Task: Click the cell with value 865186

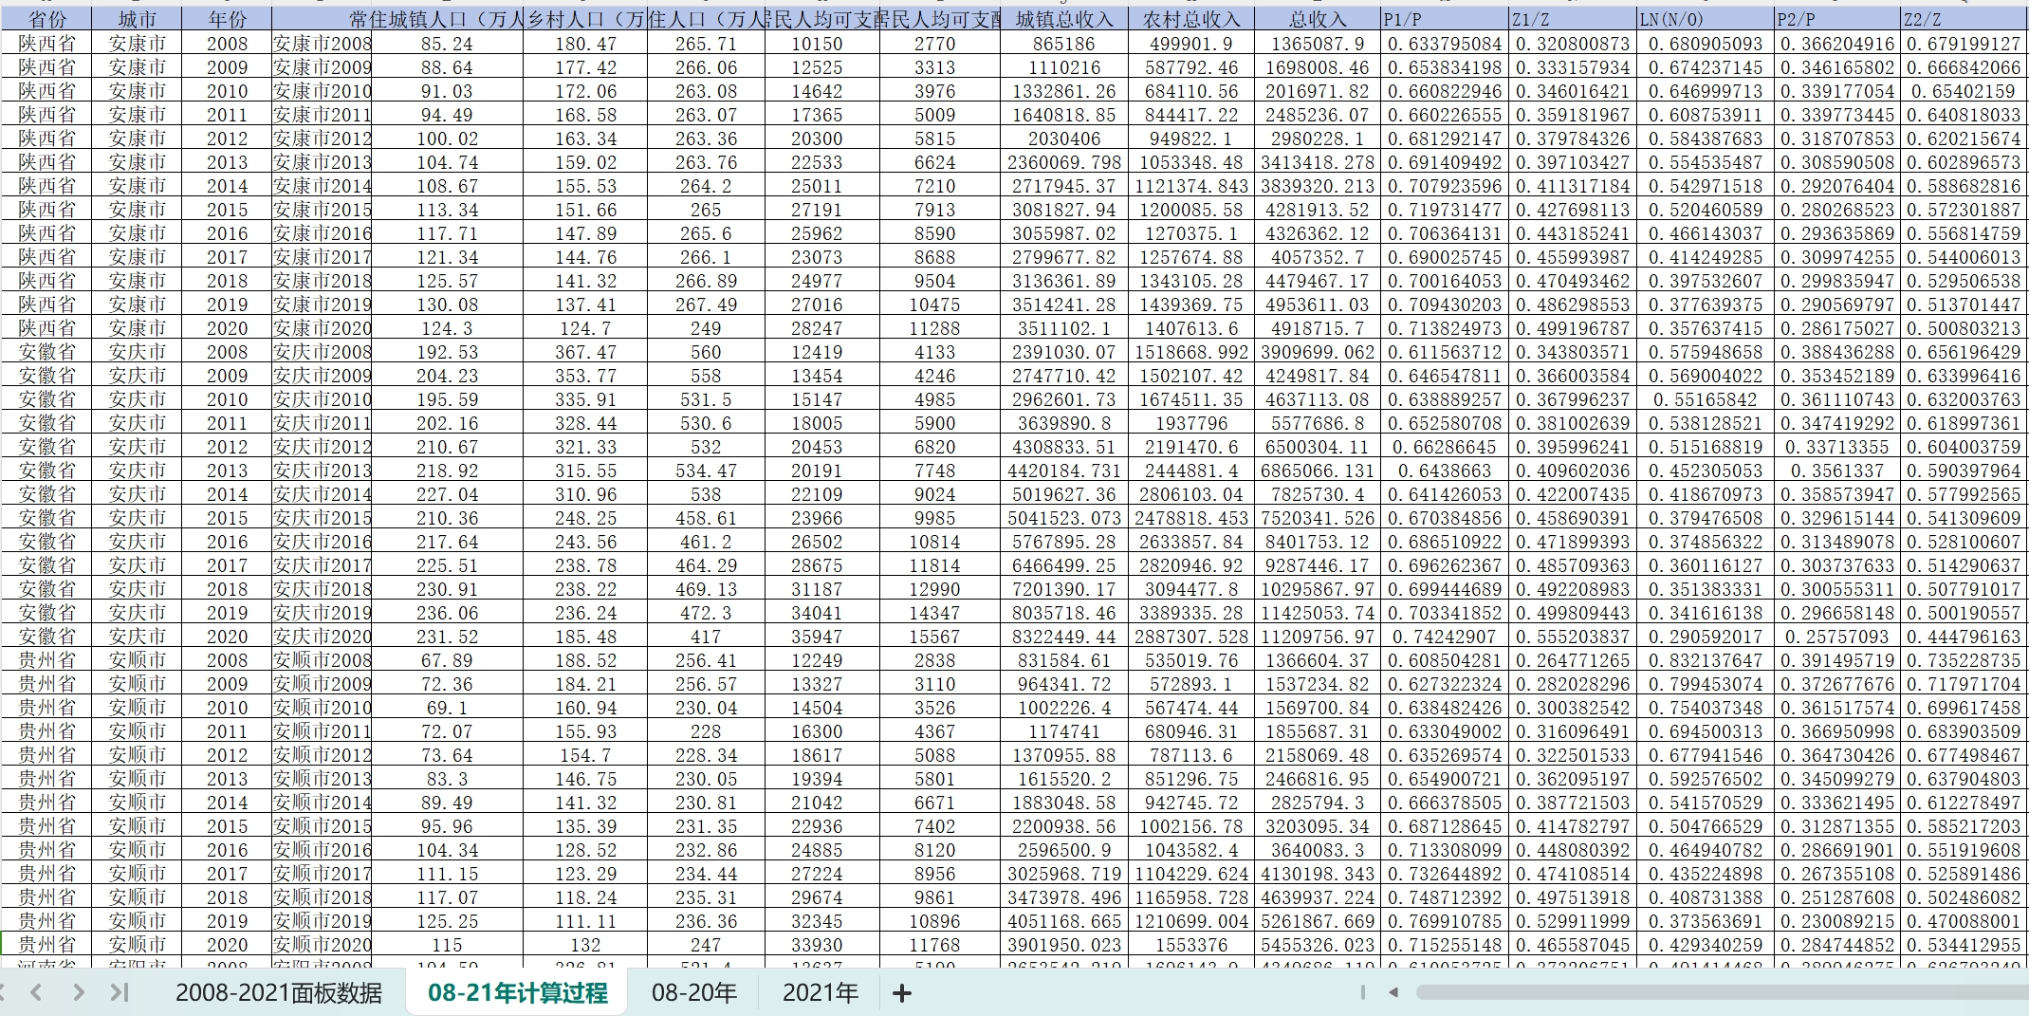Action: [1064, 44]
